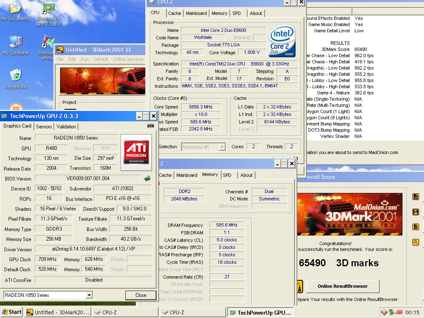Click GPU-Z screenshot camera icon

tap(151, 126)
